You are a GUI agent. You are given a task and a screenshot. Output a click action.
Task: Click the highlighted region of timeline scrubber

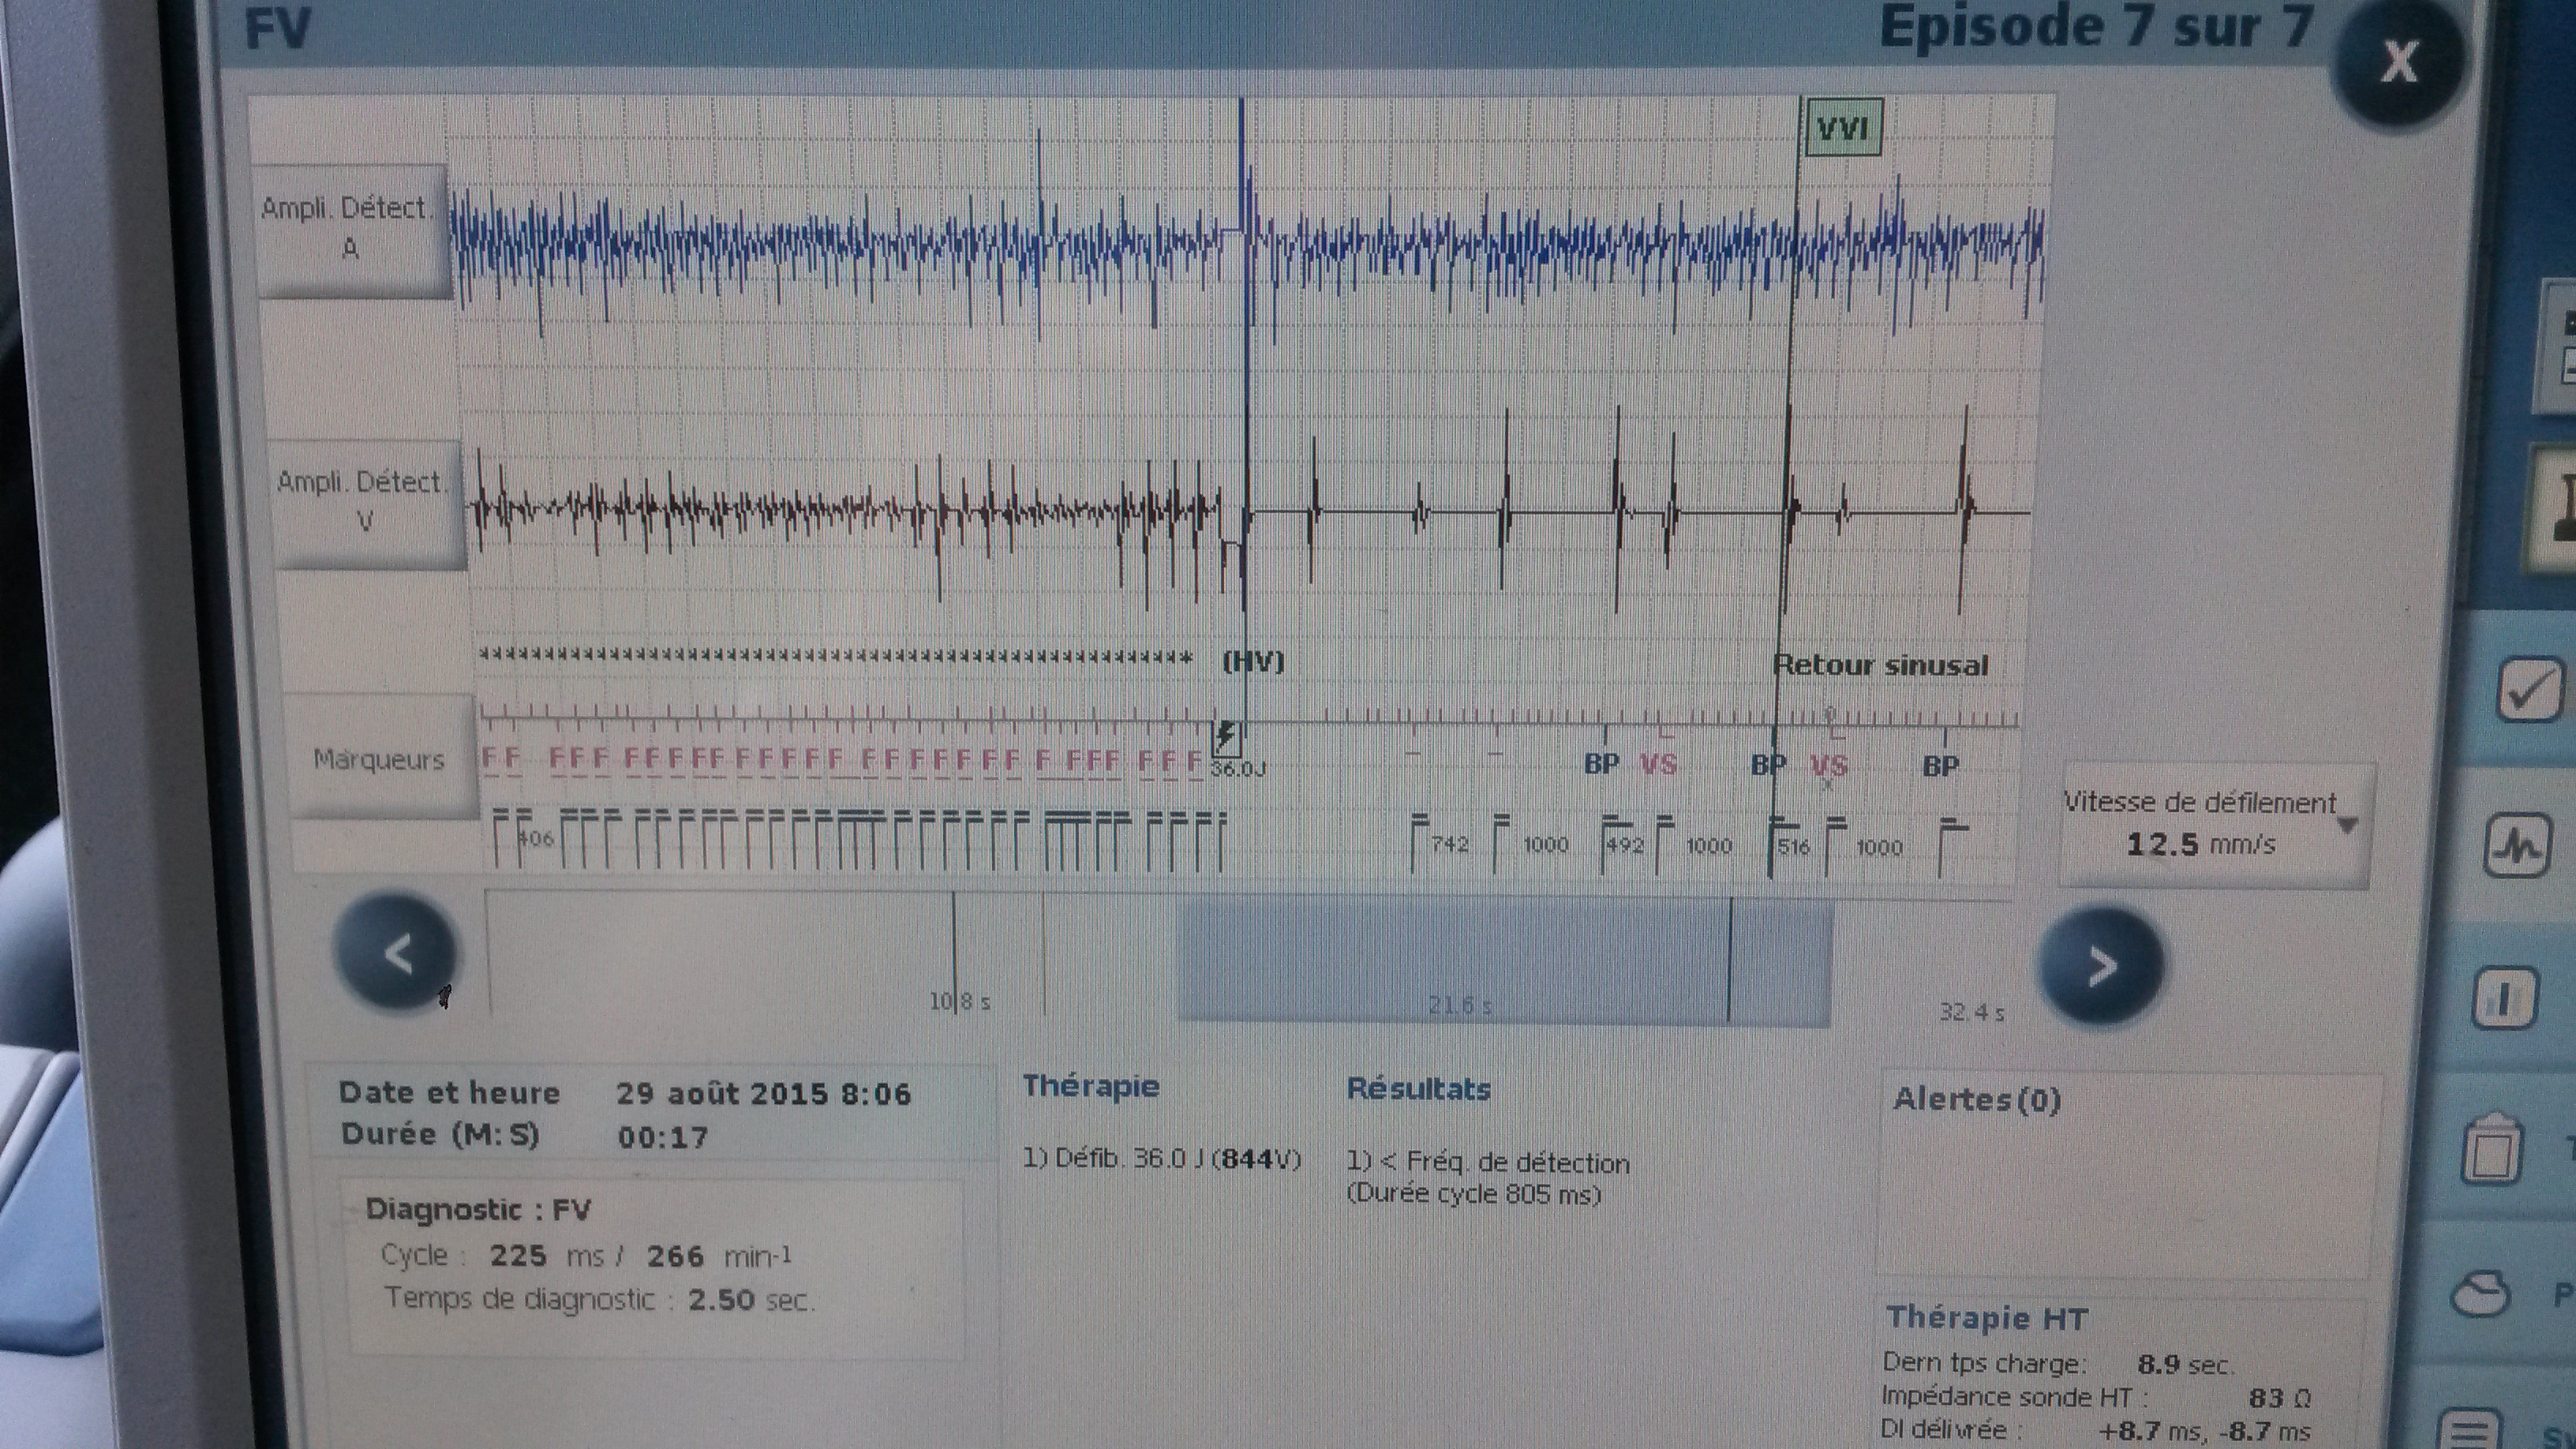click(x=1504, y=962)
